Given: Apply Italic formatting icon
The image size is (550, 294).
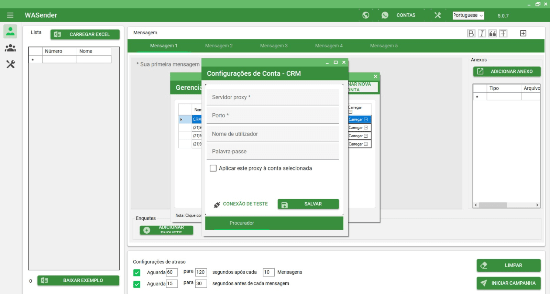Looking at the screenshot, I should (x=482, y=33).
